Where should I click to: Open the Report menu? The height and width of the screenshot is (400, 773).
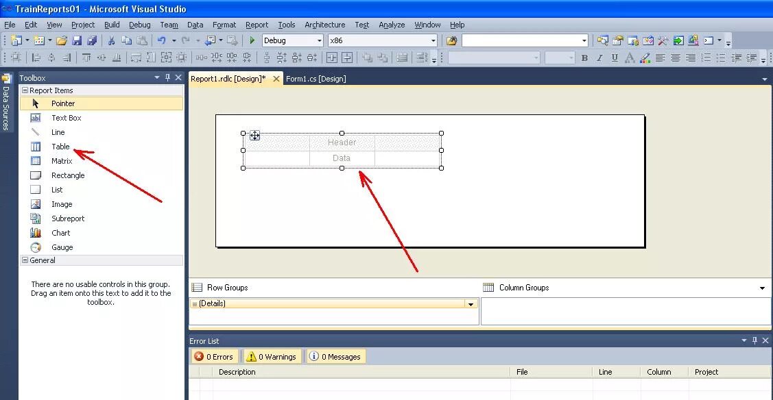[257, 25]
